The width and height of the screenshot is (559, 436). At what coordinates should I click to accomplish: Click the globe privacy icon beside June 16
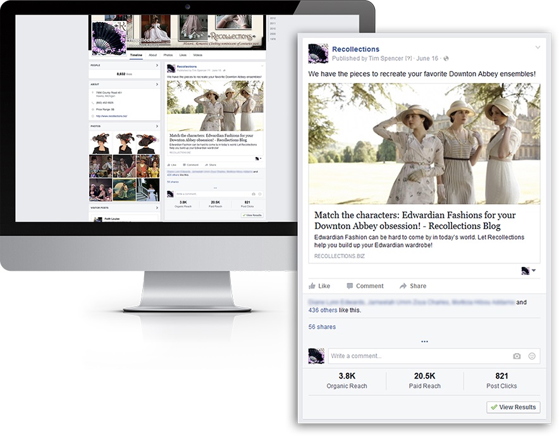446,59
